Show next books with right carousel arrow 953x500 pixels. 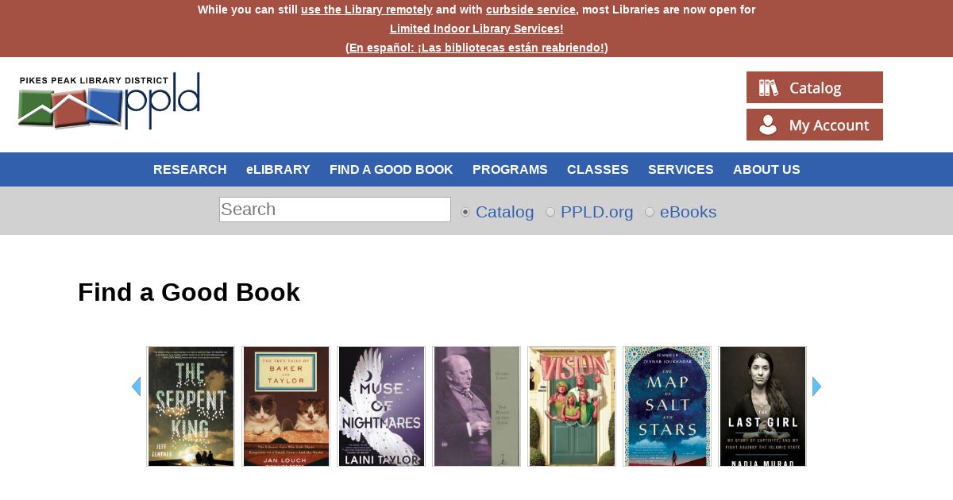tap(817, 387)
